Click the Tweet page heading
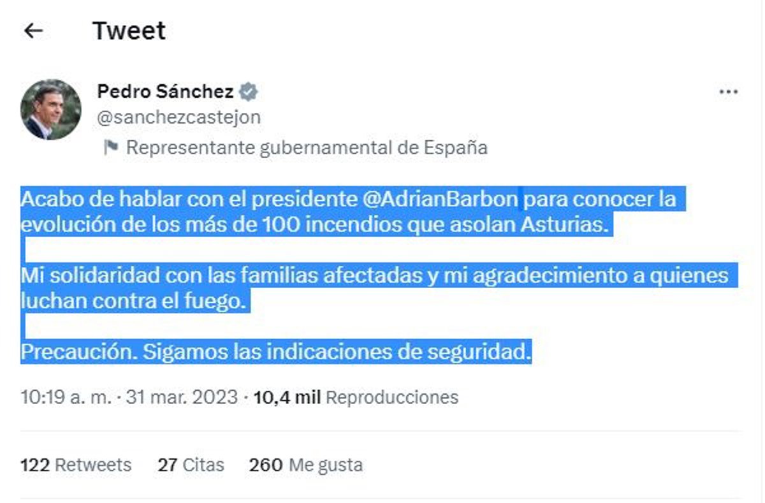Image resolution: width=765 pixels, height=503 pixels. 129,31
